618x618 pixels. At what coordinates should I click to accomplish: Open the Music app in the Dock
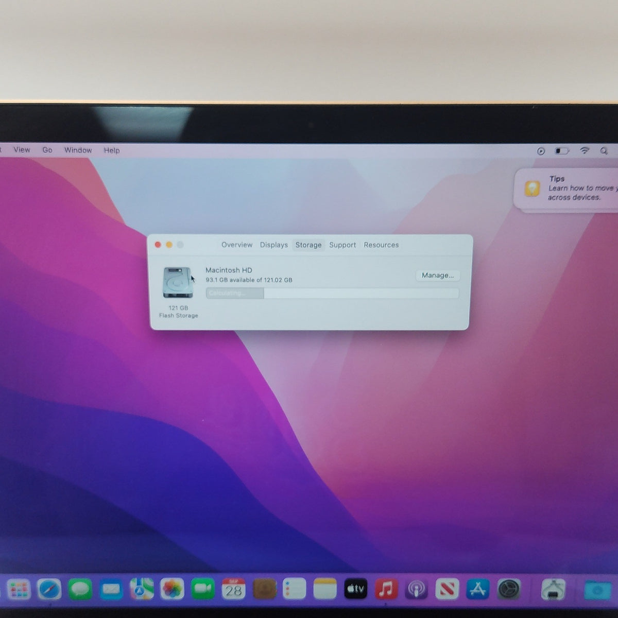point(386,589)
